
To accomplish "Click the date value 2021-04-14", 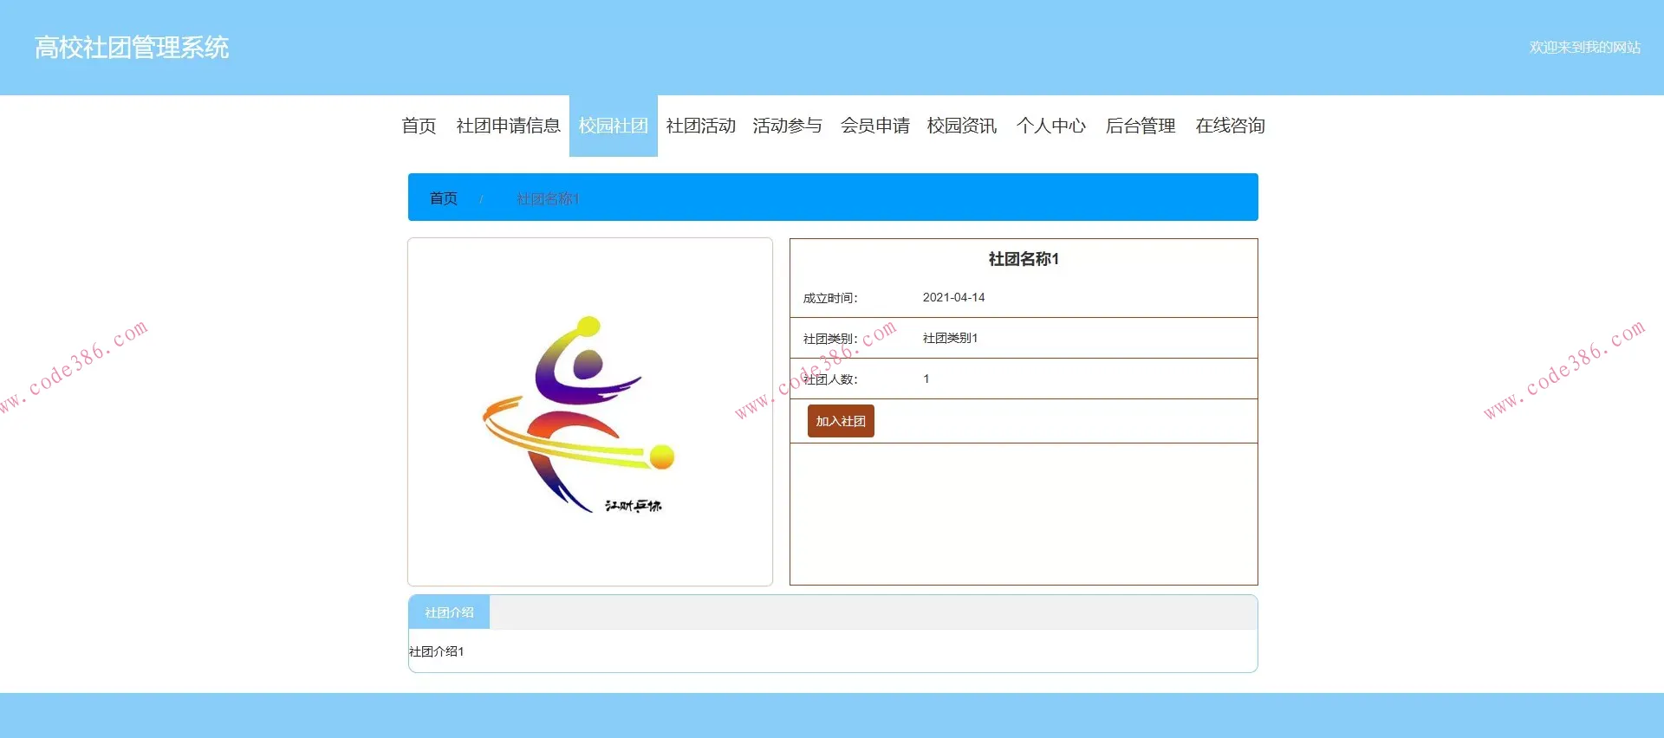I will point(953,297).
